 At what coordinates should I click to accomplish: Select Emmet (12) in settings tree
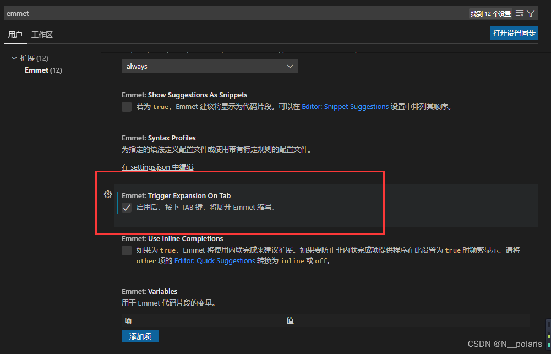coord(43,70)
